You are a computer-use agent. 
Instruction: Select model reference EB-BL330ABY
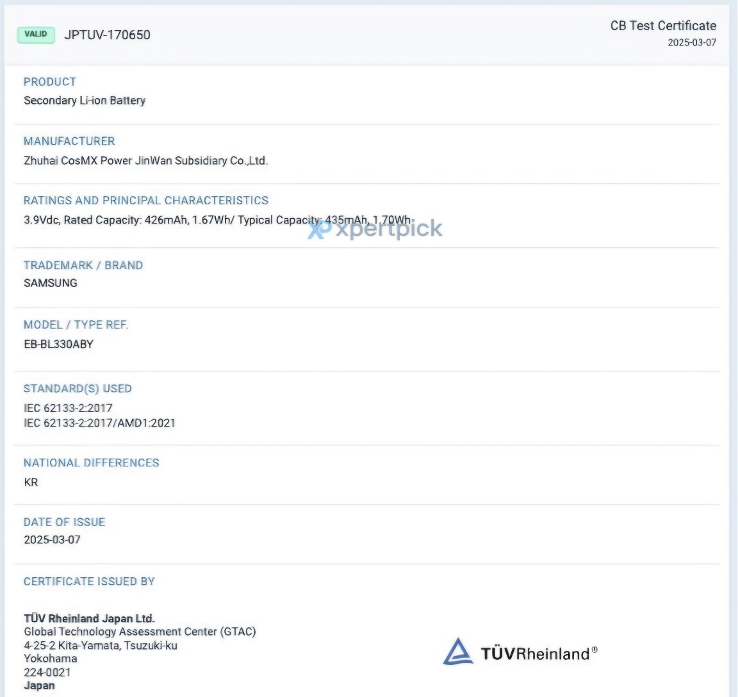tap(58, 344)
